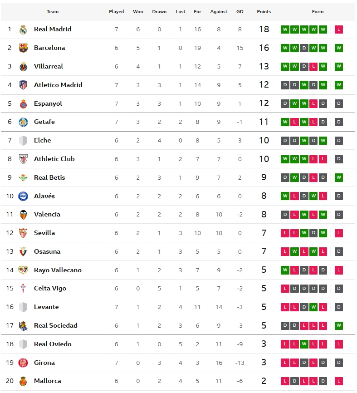Click the Athletic Club crest icon

coord(23,159)
